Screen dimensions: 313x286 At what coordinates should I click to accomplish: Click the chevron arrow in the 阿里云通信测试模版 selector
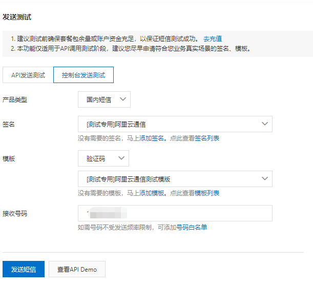[x=265, y=179]
